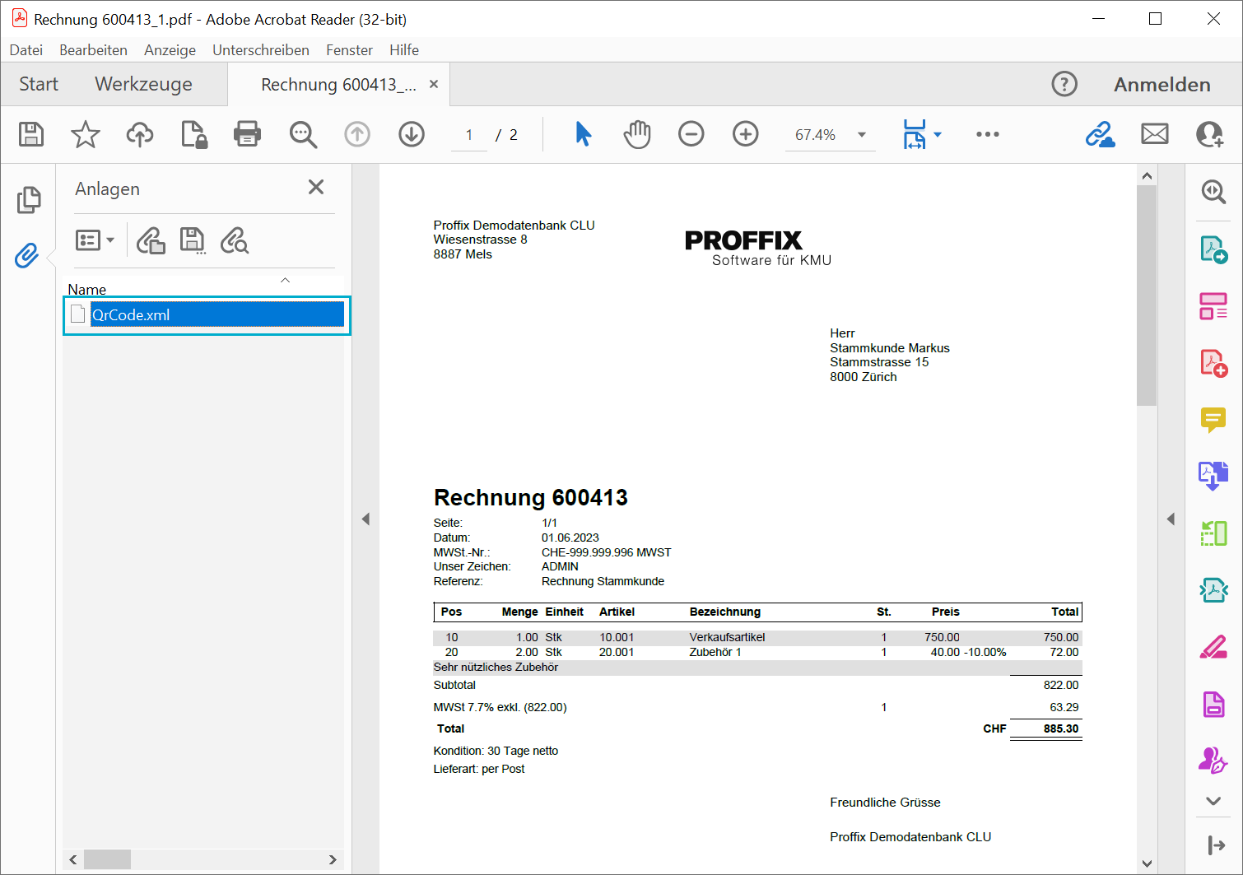
Task: Toggle the attachments paperclip panel
Action: 27,255
